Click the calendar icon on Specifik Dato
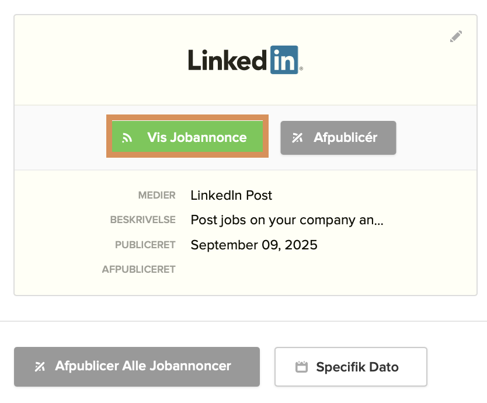Viewport: 487px width, 403px height. (x=301, y=367)
